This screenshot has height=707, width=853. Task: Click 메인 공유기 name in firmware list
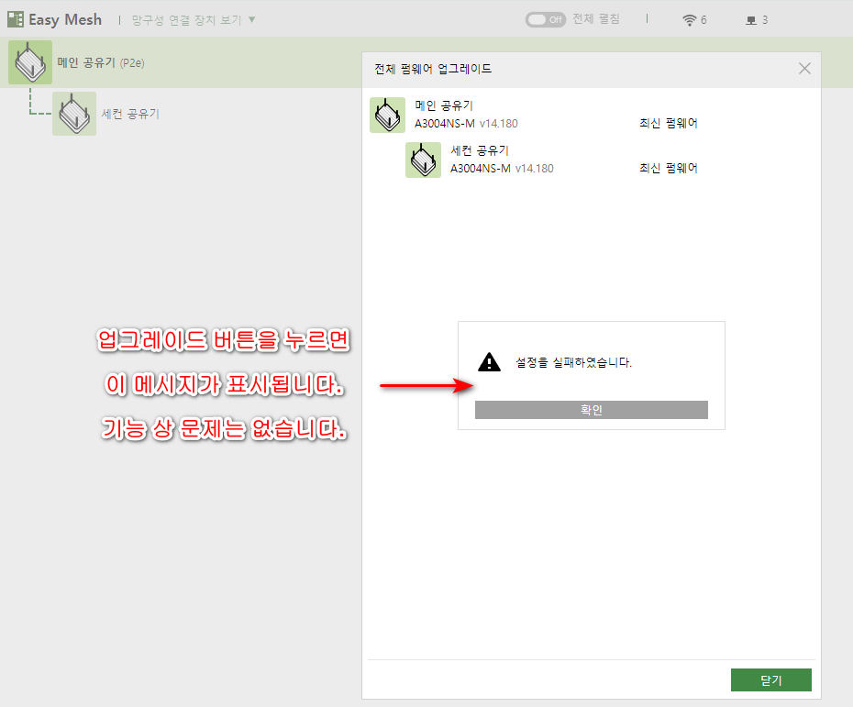(x=444, y=105)
